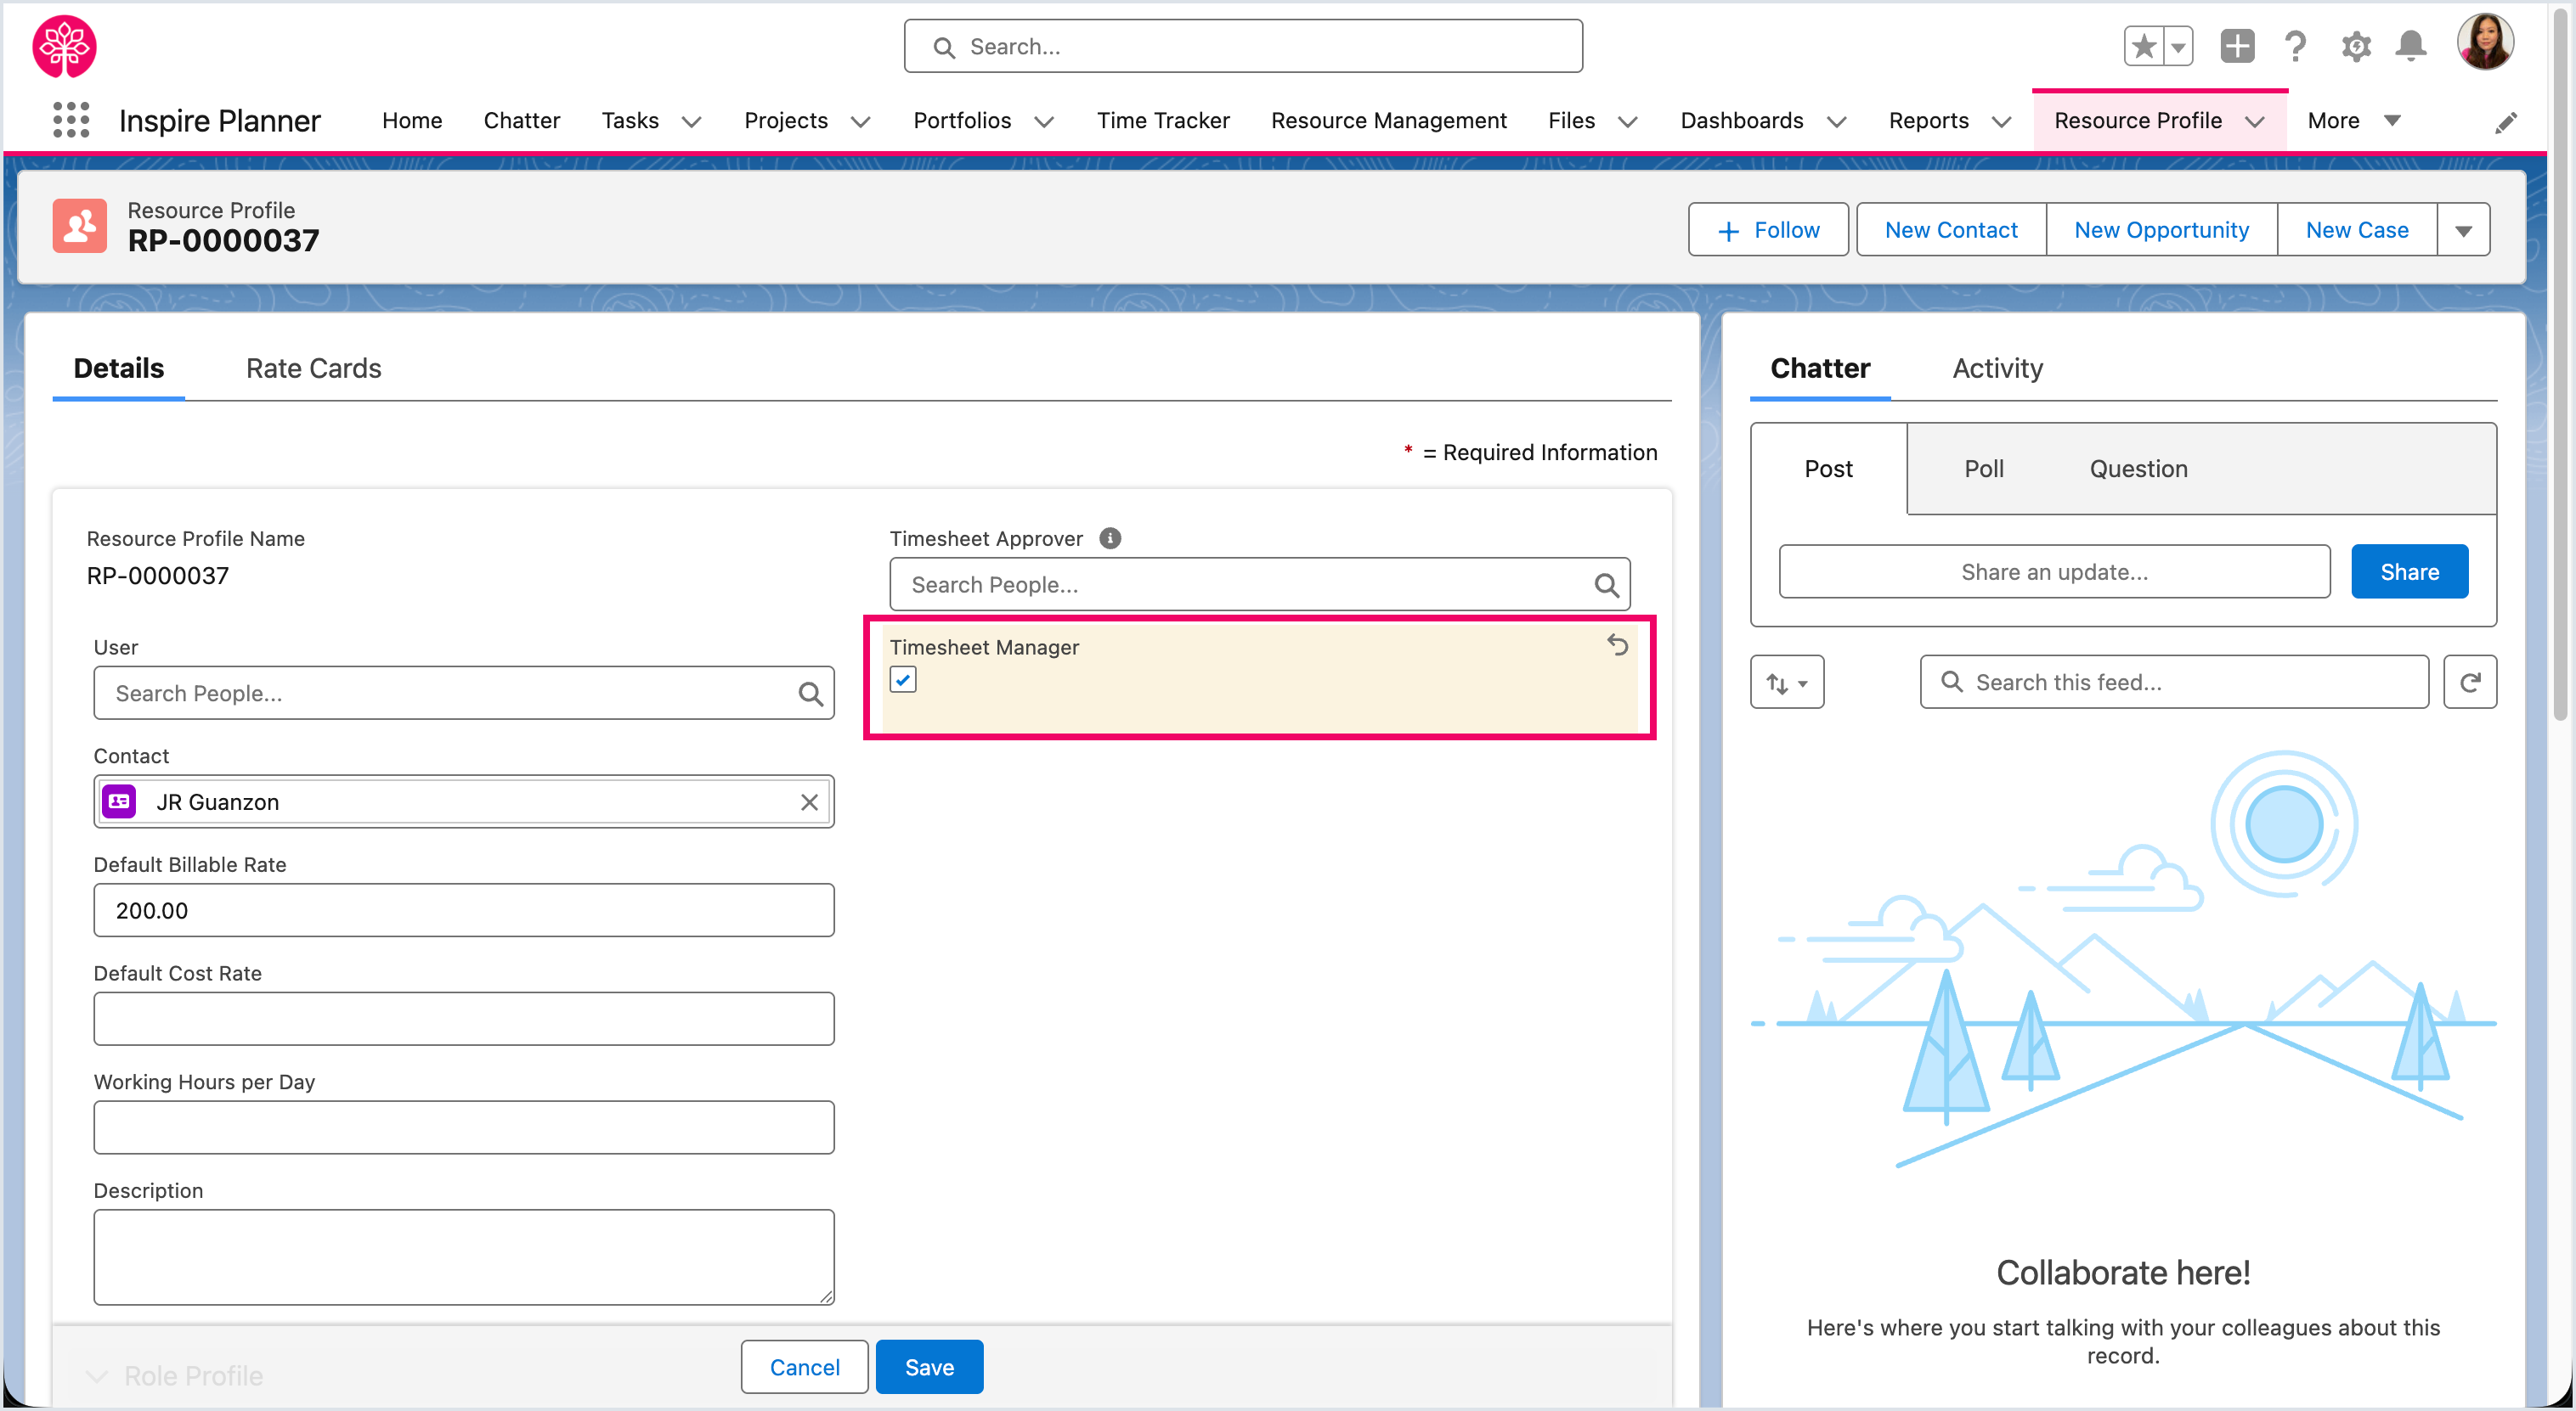Open the Activity tab
Image resolution: width=2576 pixels, height=1411 pixels.
point(1997,368)
